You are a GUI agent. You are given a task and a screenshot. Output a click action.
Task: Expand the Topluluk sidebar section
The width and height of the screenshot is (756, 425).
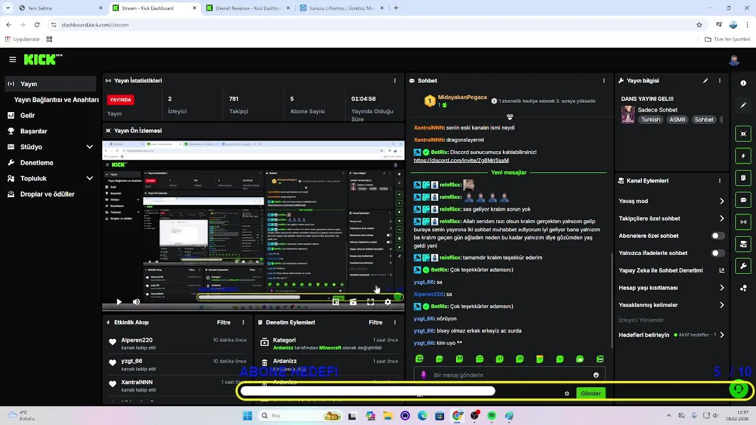point(89,178)
